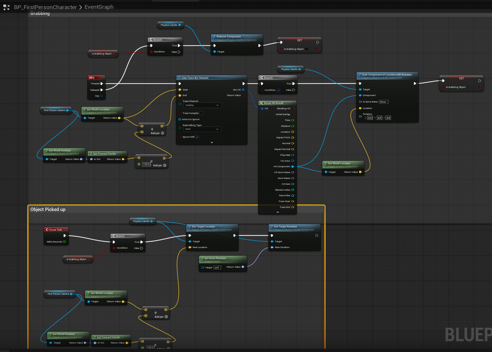This screenshot has height=352, width=492.
Task: Click the Event Tick delegate output pin
Action: pyautogui.click(x=66, y=230)
